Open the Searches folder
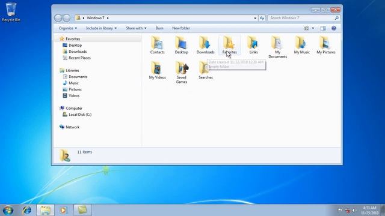This screenshot has width=385, height=216. (206, 71)
